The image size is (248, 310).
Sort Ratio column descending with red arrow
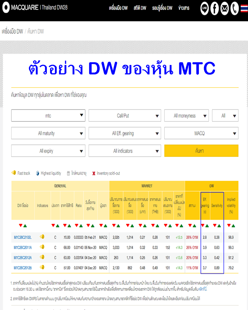pos(77,225)
